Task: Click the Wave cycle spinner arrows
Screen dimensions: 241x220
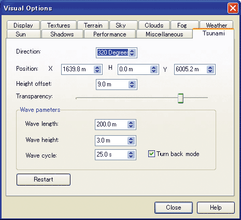Action: (131, 154)
